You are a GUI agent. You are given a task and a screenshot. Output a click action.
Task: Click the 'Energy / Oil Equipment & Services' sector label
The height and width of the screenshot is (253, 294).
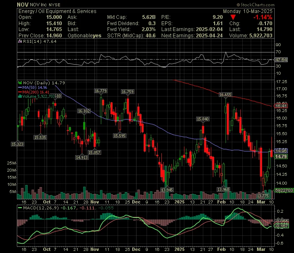click(x=58, y=11)
